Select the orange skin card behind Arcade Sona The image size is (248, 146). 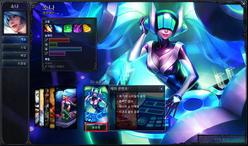tap(52, 107)
